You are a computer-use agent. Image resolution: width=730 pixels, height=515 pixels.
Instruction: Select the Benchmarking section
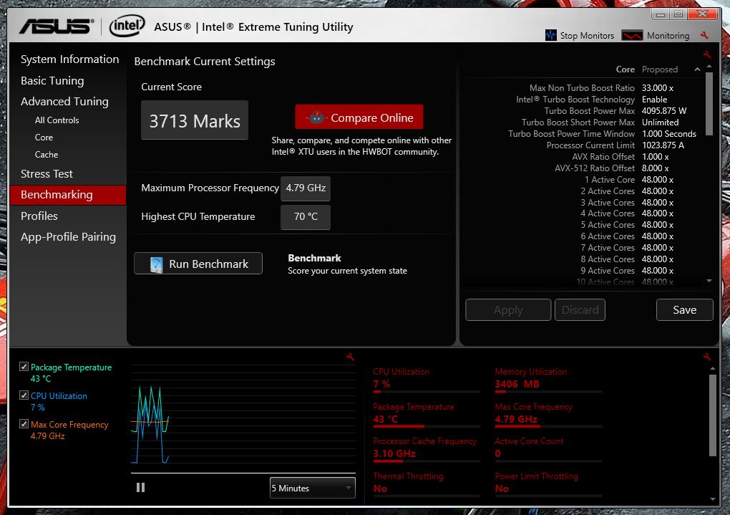click(68, 195)
